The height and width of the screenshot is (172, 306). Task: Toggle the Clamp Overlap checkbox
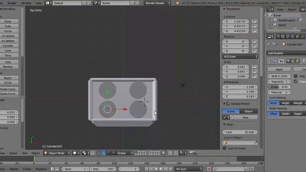click(x=295, y=81)
